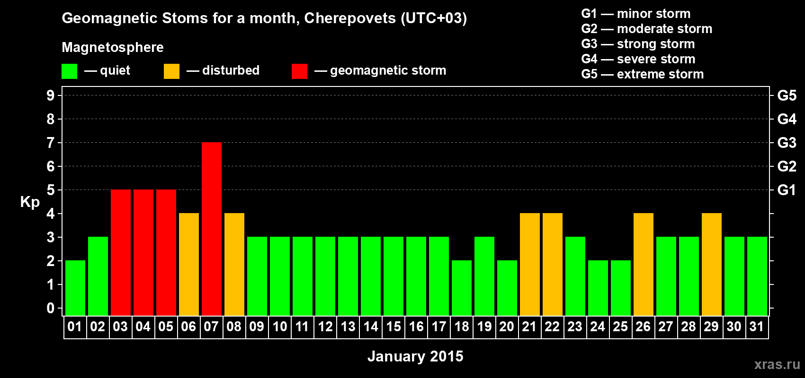The height and width of the screenshot is (378, 805).
Task: Click the date label 25
Action: coord(620,327)
